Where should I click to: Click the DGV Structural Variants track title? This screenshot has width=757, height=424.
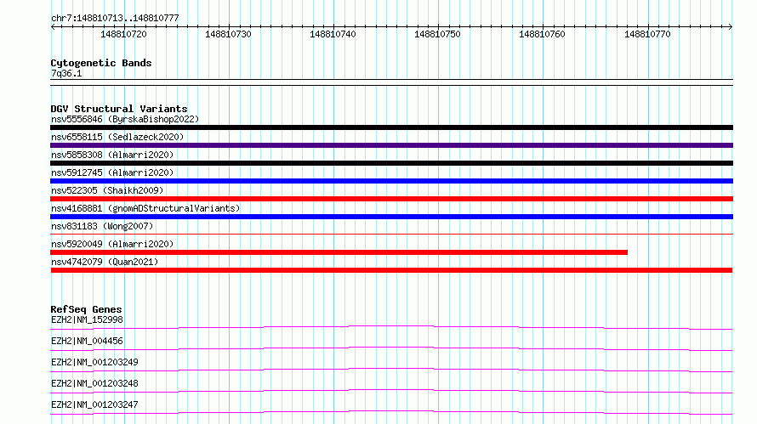point(119,109)
